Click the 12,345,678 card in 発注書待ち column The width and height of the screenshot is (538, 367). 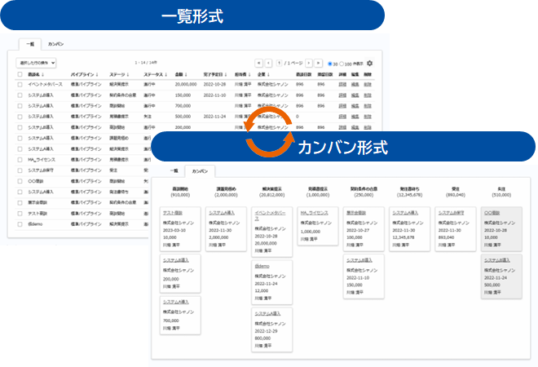[409, 229]
